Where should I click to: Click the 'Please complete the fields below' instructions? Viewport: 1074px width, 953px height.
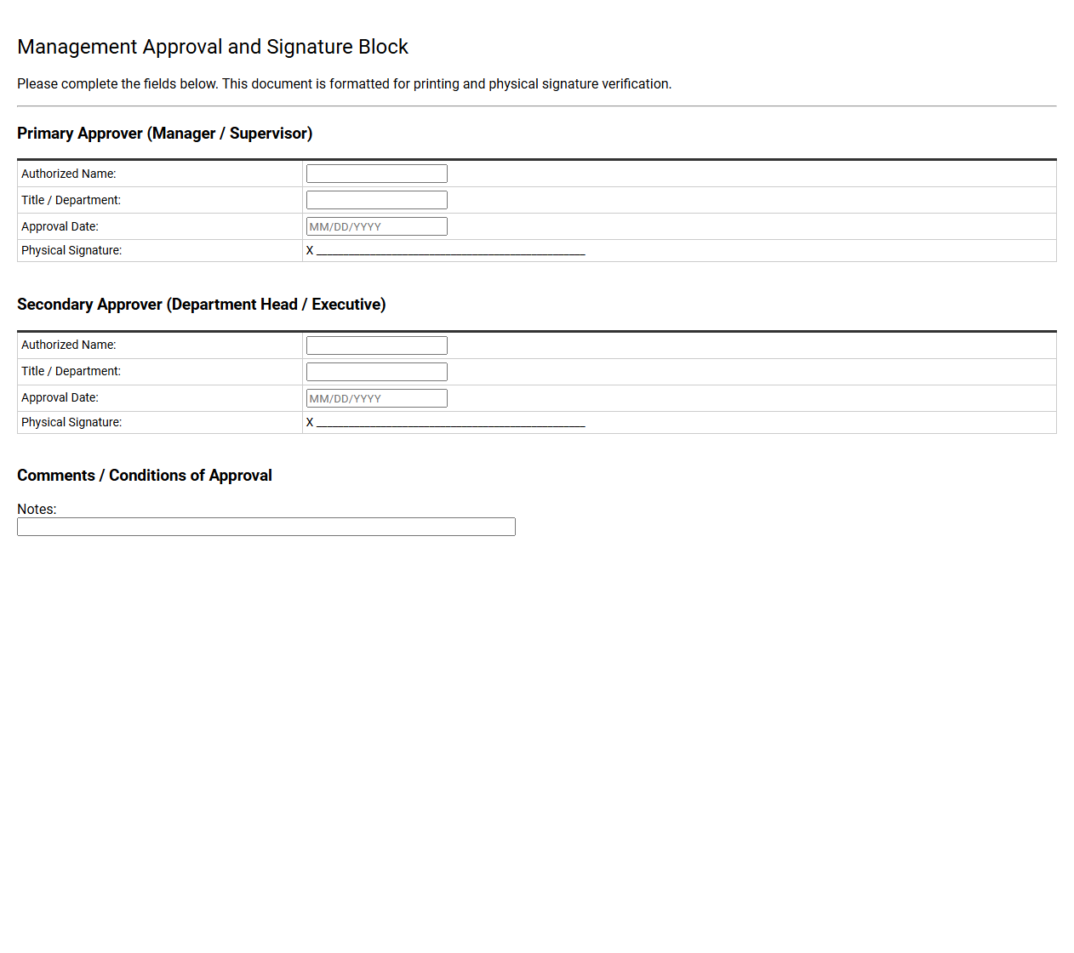[x=345, y=83]
